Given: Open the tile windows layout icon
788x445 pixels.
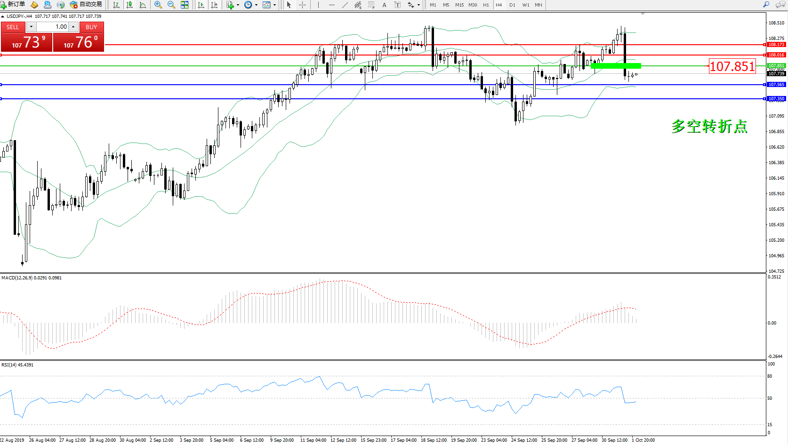Looking at the screenshot, I should (x=185, y=5).
